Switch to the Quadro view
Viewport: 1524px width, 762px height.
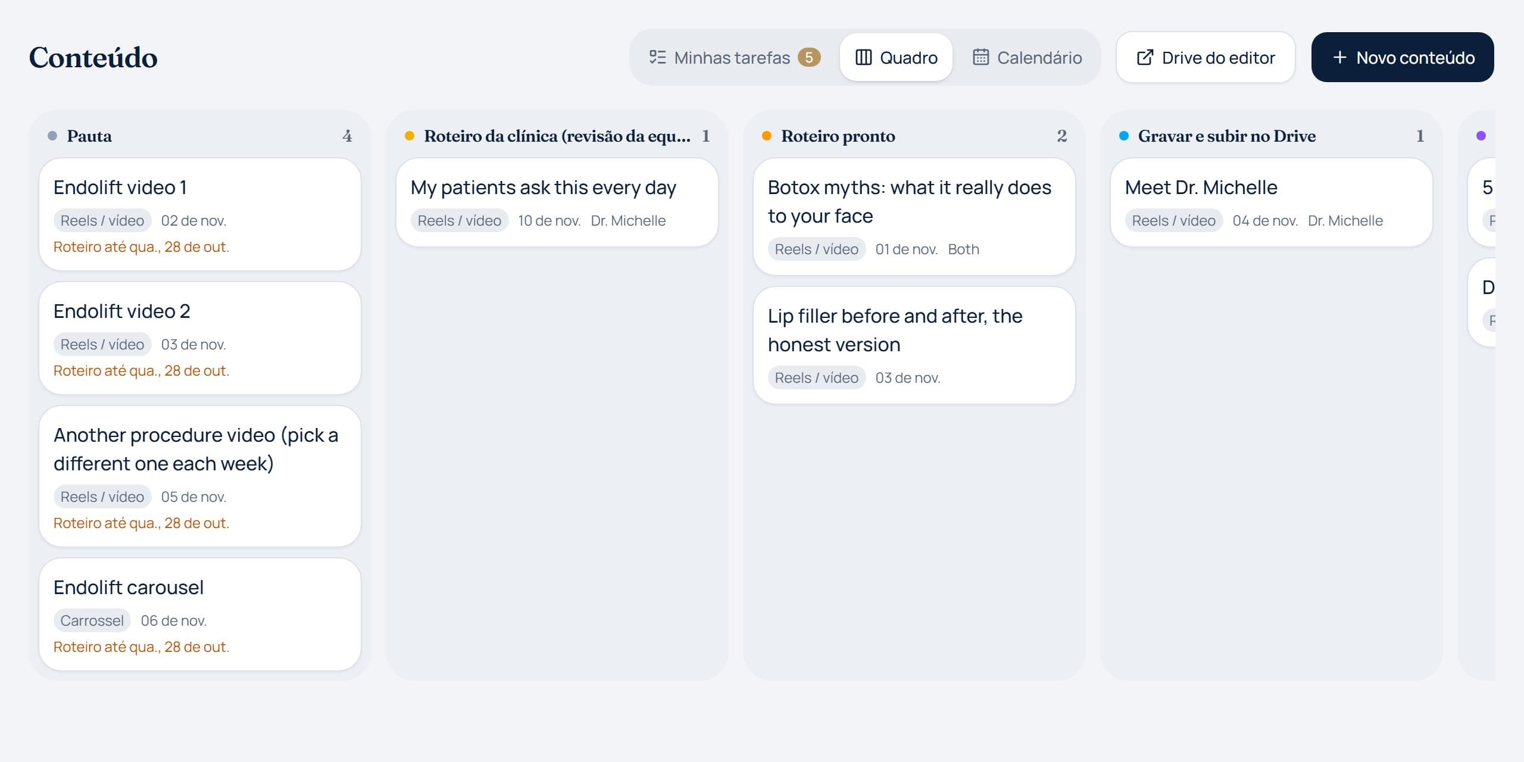(x=896, y=57)
